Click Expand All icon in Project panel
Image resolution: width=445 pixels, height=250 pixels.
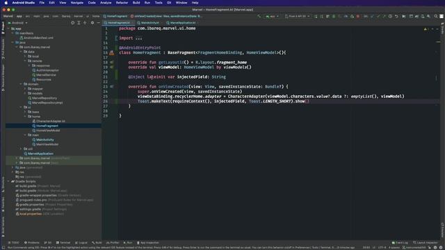79,23
